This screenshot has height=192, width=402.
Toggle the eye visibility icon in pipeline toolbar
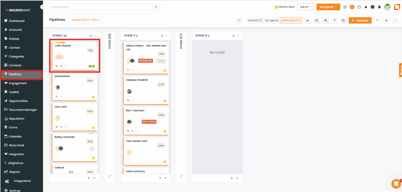(307, 20)
